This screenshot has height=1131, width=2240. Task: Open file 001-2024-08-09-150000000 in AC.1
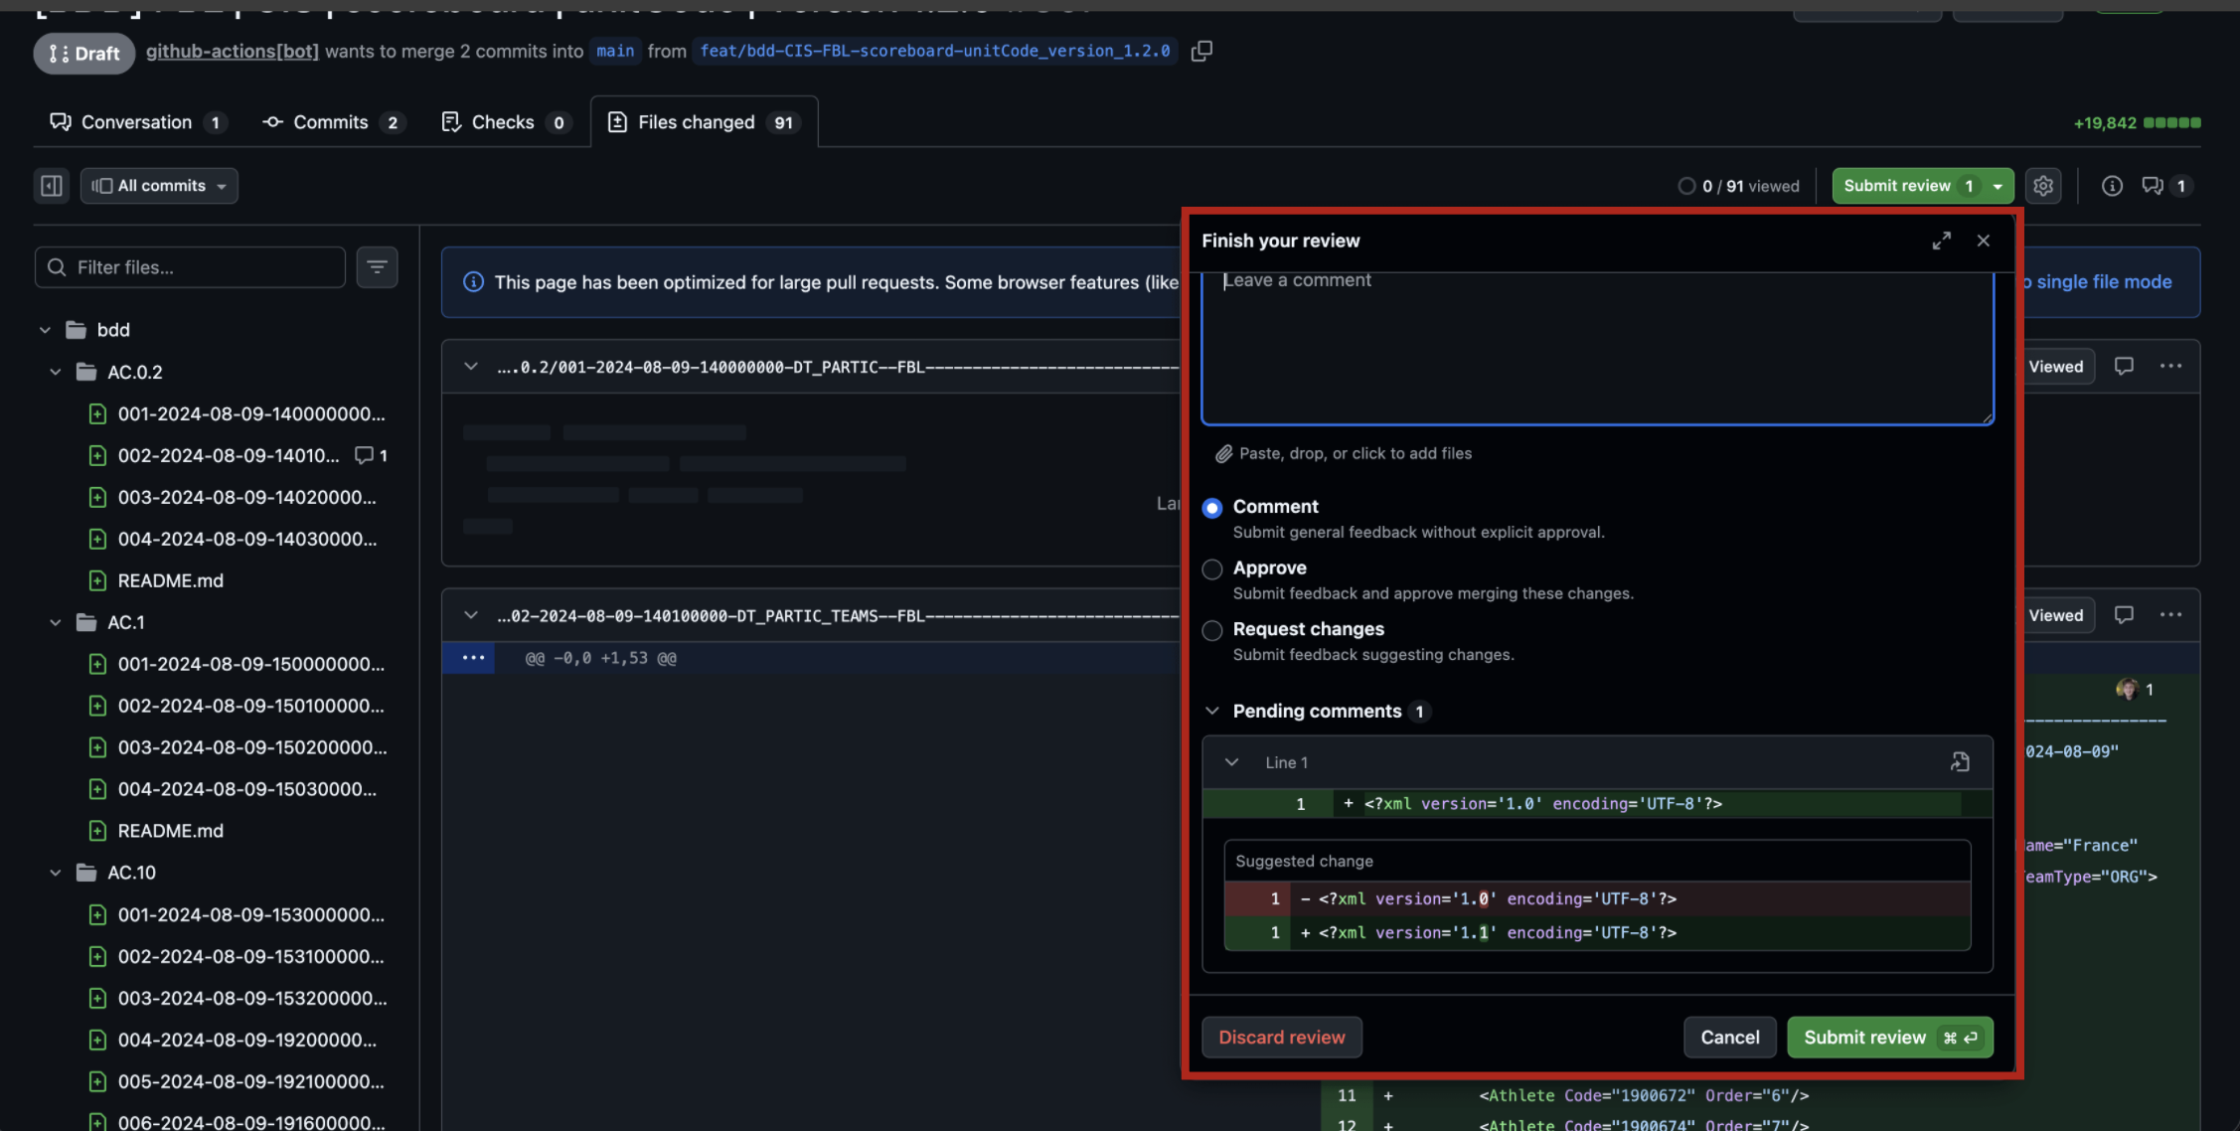pyautogui.click(x=250, y=664)
